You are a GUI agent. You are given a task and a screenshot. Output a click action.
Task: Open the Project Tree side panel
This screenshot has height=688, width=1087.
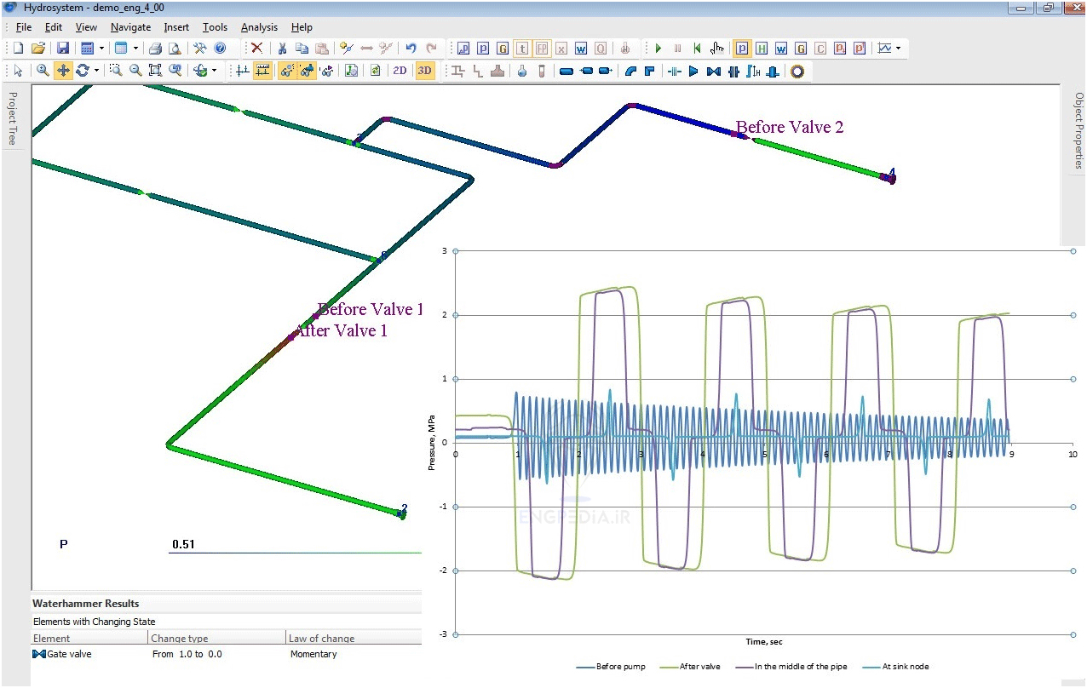(9, 115)
